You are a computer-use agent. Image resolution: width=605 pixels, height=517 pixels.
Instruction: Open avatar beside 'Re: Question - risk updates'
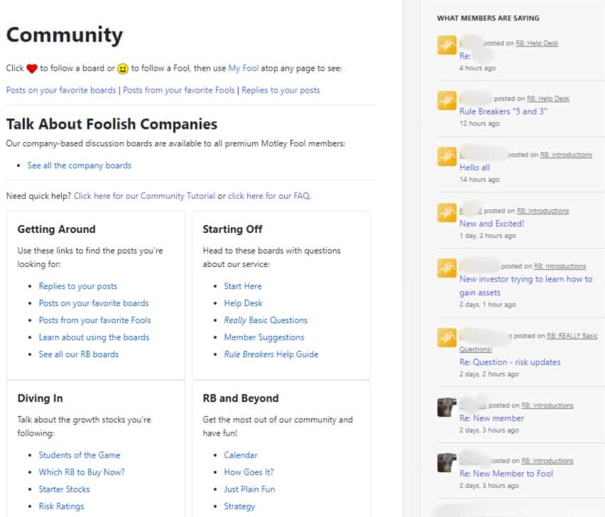pos(447,337)
